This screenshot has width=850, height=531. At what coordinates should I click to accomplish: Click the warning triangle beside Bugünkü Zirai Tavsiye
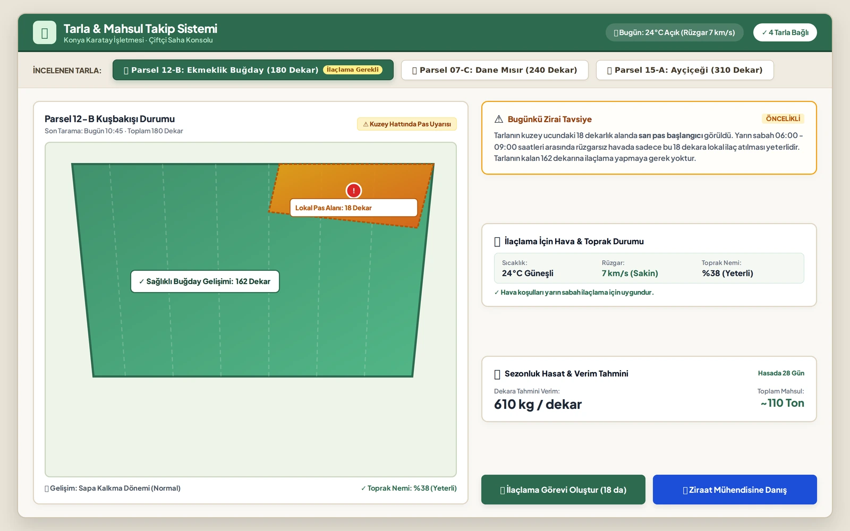[x=499, y=119]
